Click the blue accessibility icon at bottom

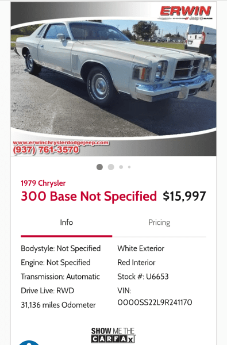[x=29, y=343]
